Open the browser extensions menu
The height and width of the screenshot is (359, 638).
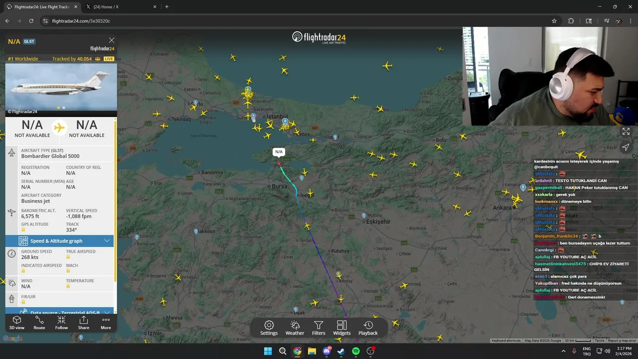click(571, 21)
